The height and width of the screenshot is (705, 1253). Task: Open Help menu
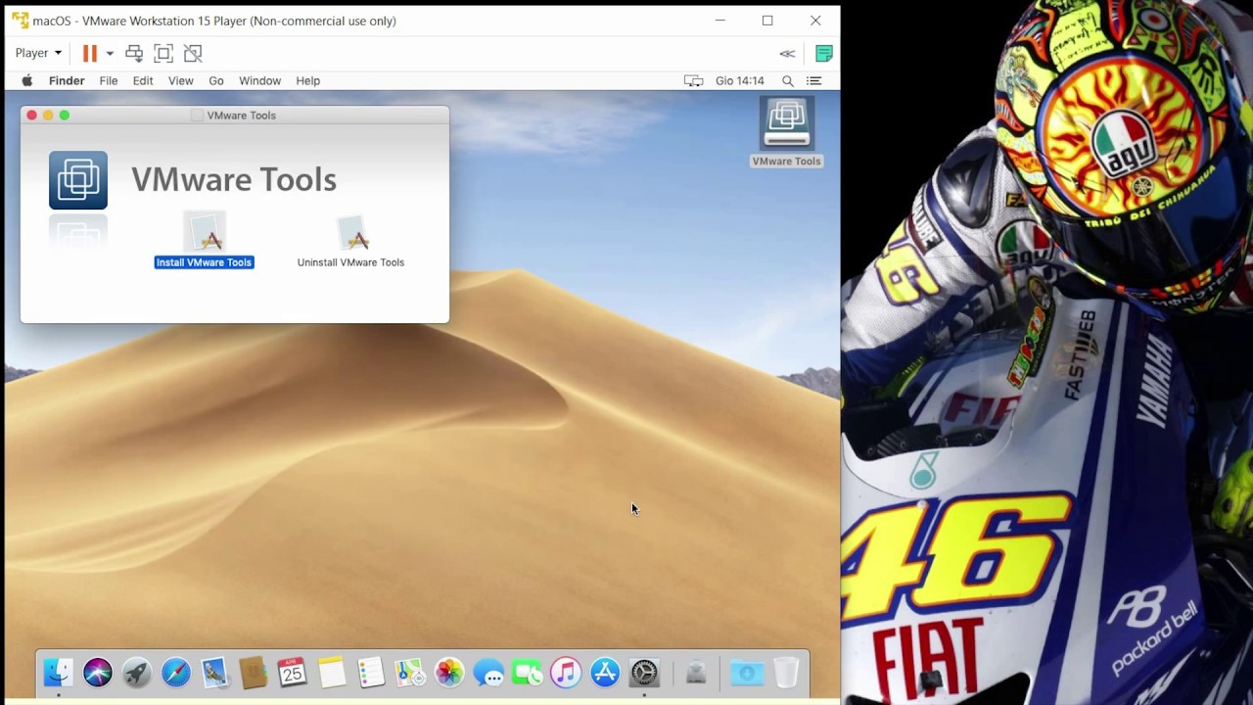coord(308,81)
